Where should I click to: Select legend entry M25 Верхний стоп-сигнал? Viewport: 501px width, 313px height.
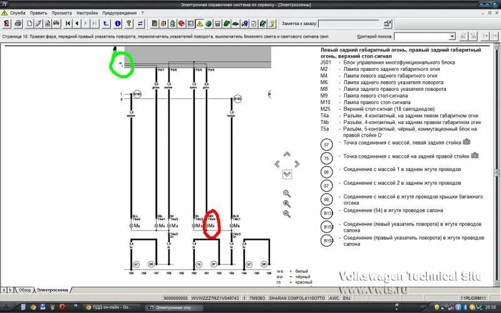click(378, 109)
